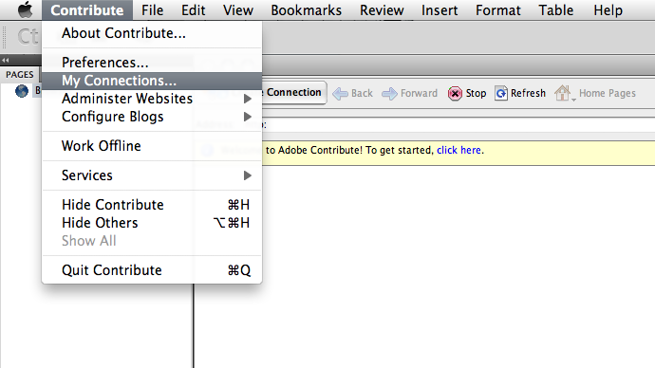
Task: Collapse sidebar with double-arrow icon
Action: 5,60
